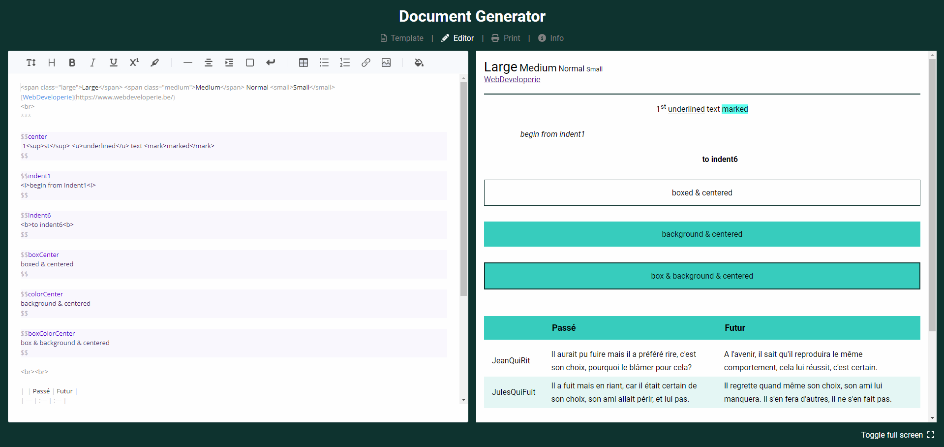This screenshot has width=944, height=447.
Task: Click the Document Generator title
Action: coord(472,16)
